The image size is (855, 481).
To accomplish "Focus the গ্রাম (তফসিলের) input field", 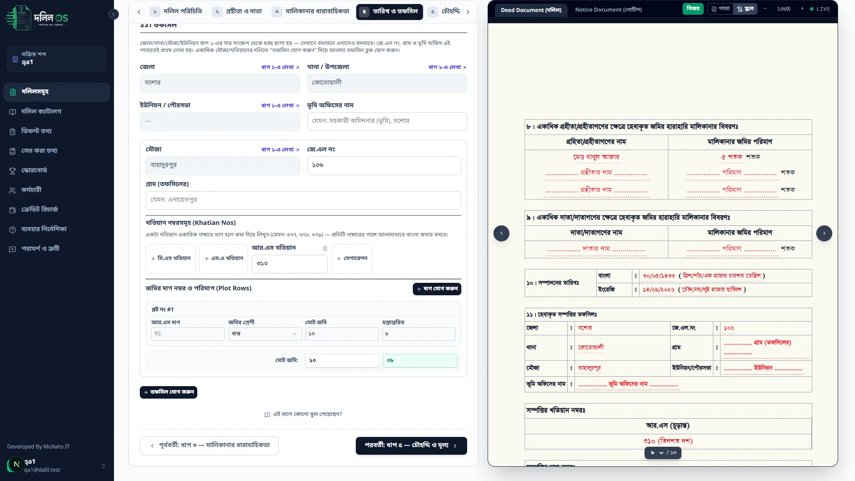I will tap(303, 200).
